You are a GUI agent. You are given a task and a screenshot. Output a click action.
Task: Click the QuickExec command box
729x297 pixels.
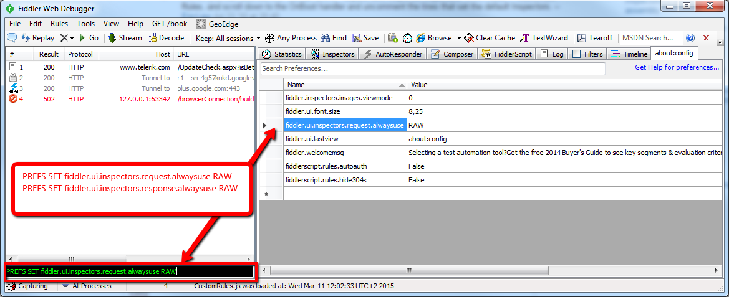(130, 271)
